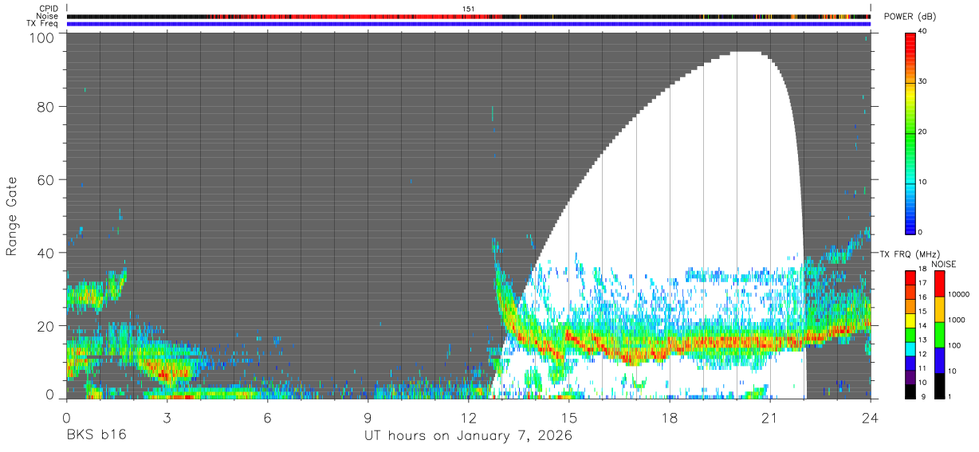Click the CPID label at top left
Image resolution: width=979 pixels, height=452 pixels.
click(48, 8)
